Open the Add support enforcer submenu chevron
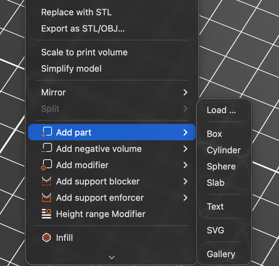This screenshot has width=279, height=266. click(185, 198)
